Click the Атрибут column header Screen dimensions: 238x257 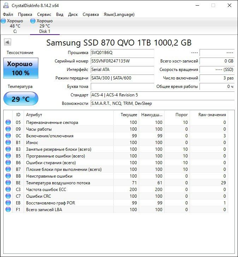tap(69, 115)
